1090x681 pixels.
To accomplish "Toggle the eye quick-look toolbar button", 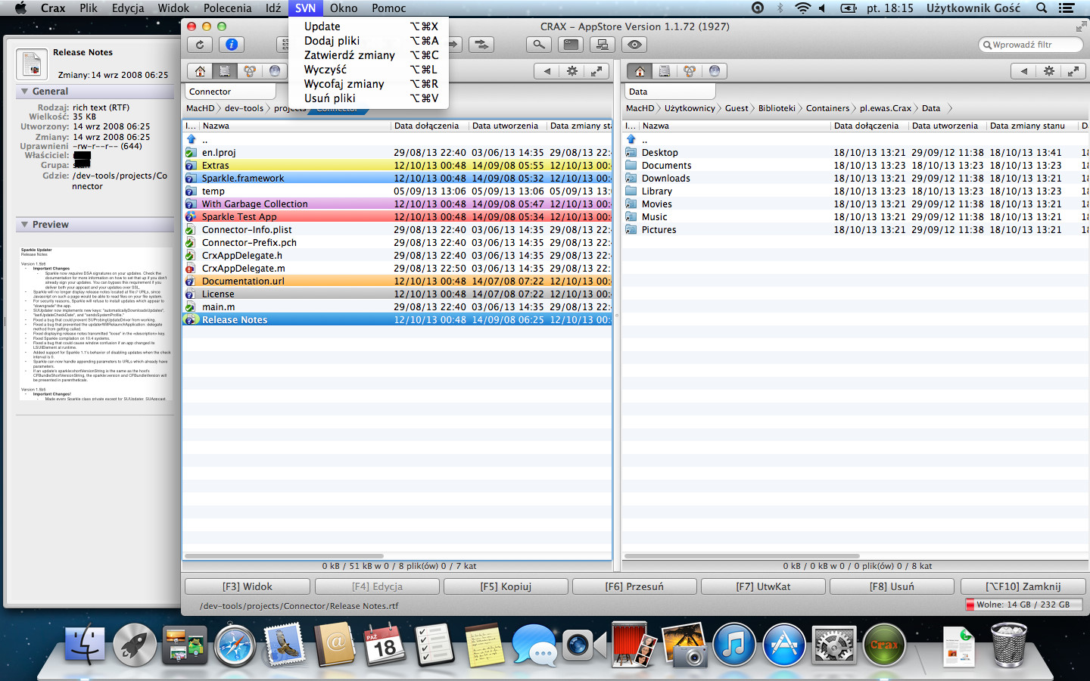I will click(x=634, y=45).
